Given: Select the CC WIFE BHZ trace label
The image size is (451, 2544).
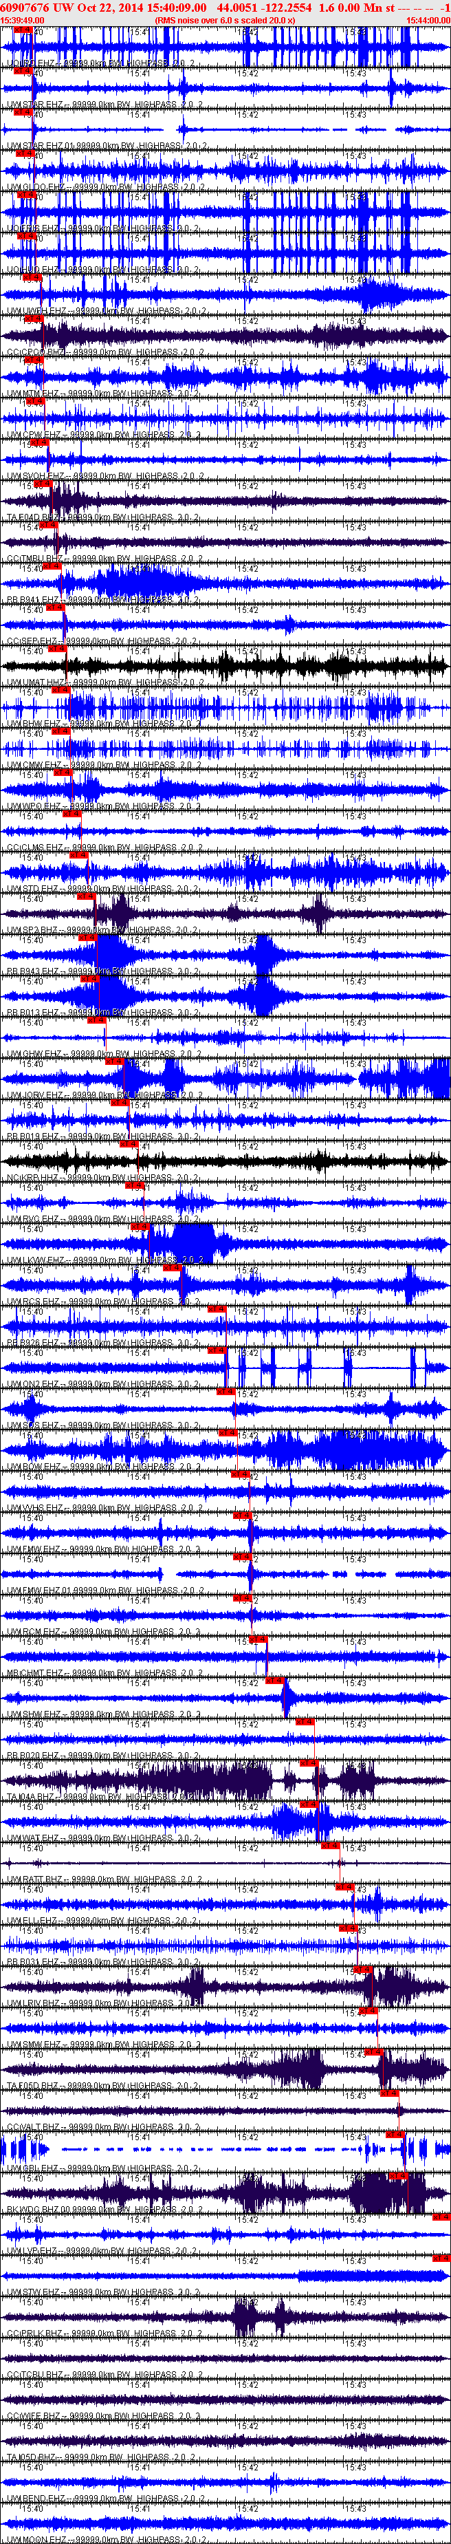Looking at the screenshot, I should (102, 2414).
